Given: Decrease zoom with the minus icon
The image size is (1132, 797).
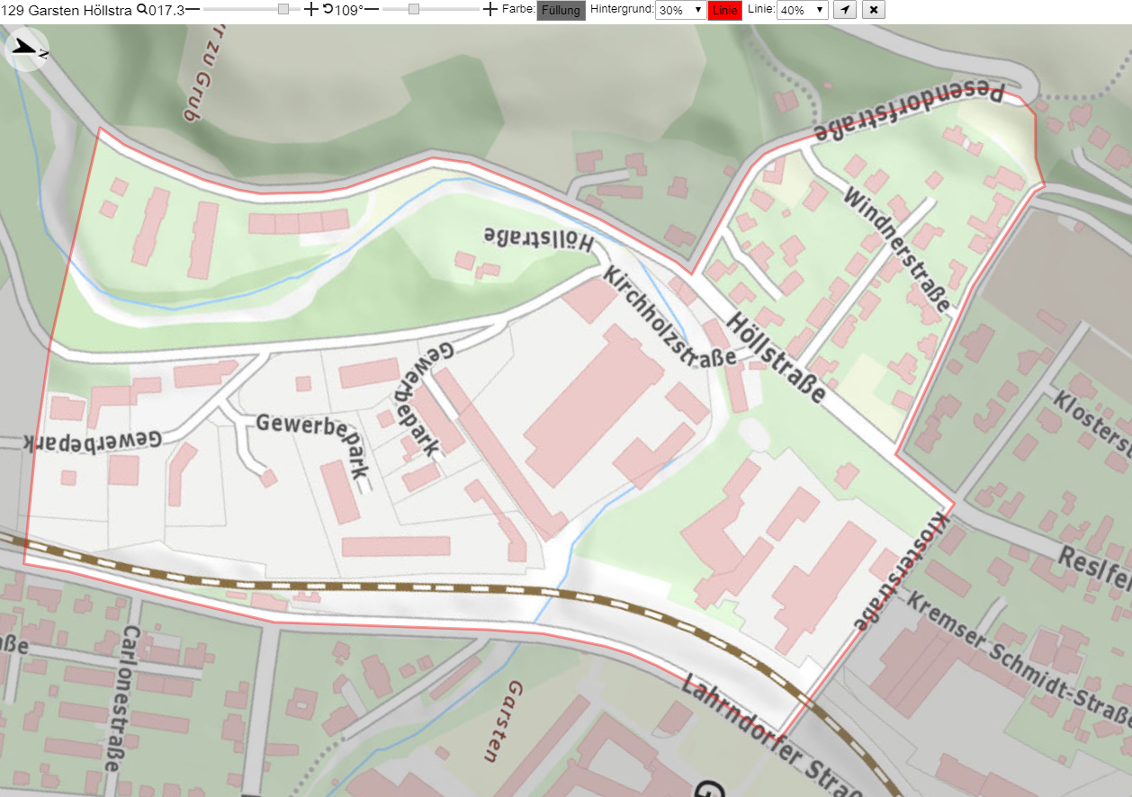Looking at the screenshot, I should click(x=193, y=10).
